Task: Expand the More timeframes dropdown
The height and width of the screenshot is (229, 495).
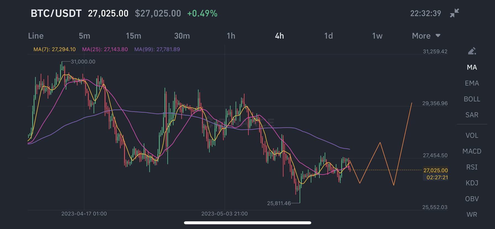Action: (x=426, y=36)
